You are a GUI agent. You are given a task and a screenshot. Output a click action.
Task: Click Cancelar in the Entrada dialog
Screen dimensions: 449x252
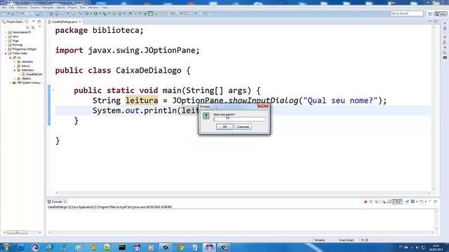[243, 127]
